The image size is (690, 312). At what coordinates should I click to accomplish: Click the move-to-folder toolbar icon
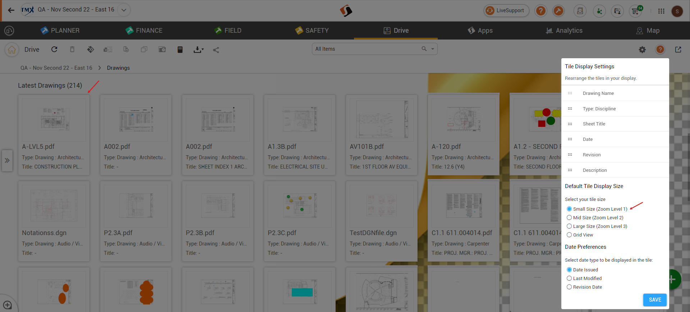[162, 49]
